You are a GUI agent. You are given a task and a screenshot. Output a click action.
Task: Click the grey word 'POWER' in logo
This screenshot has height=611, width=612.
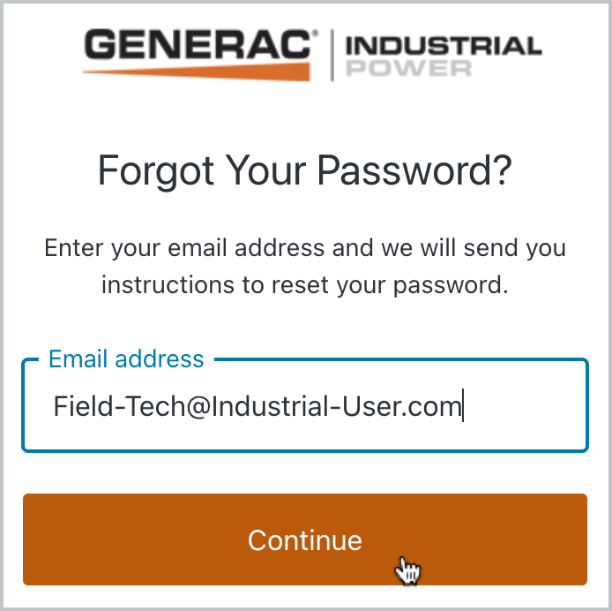point(408,68)
